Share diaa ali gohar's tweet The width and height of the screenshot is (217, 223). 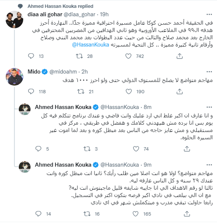(x=179, y=56)
